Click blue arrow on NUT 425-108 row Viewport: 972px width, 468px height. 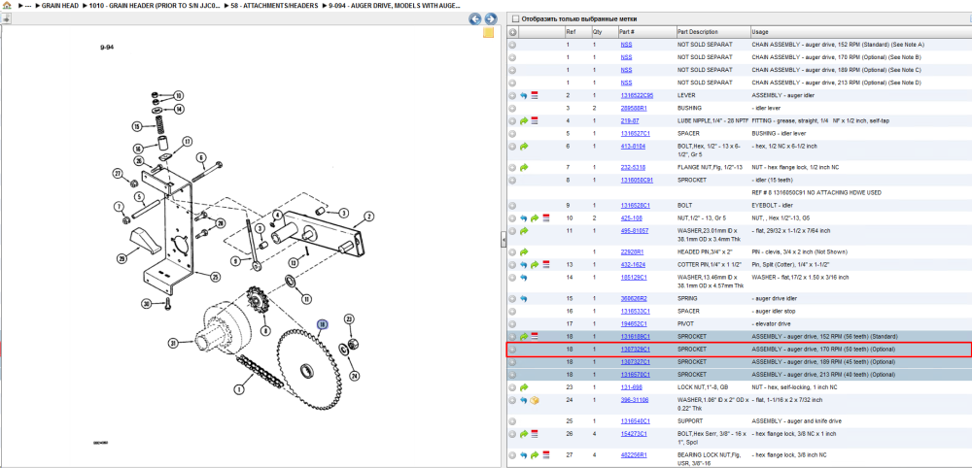pyautogui.click(x=524, y=217)
